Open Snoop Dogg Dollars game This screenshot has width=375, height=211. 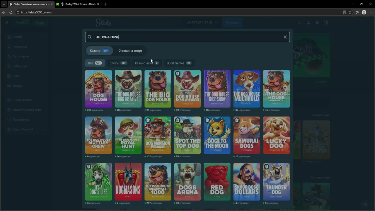[x=247, y=182]
